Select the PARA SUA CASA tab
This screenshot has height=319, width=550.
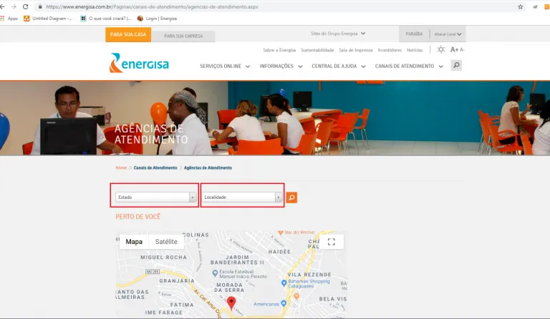tap(128, 34)
